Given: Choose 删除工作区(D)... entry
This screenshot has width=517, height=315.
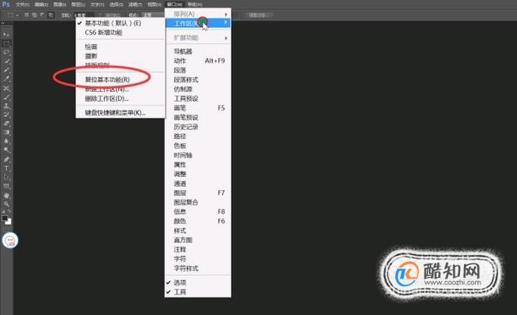Looking at the screenshot, I should click(121, 99).
